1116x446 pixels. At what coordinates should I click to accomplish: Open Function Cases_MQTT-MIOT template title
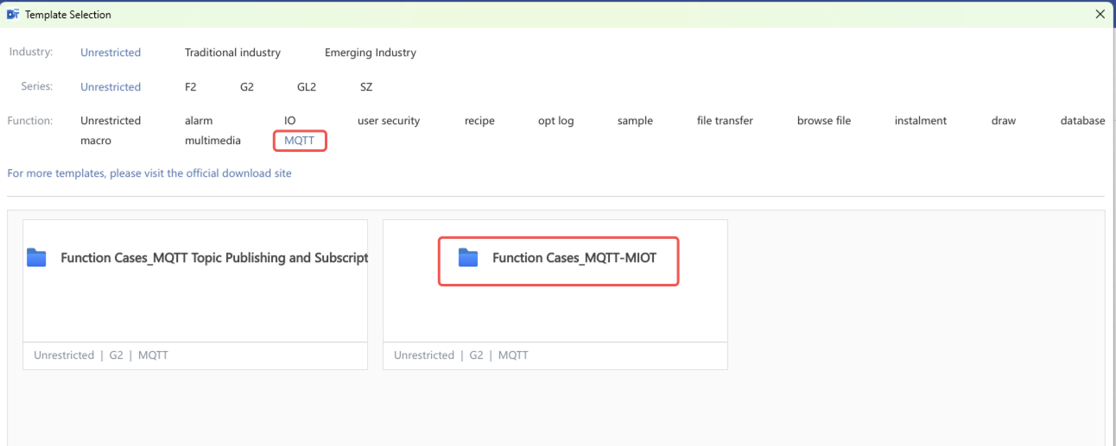click(x=574, y=257)
